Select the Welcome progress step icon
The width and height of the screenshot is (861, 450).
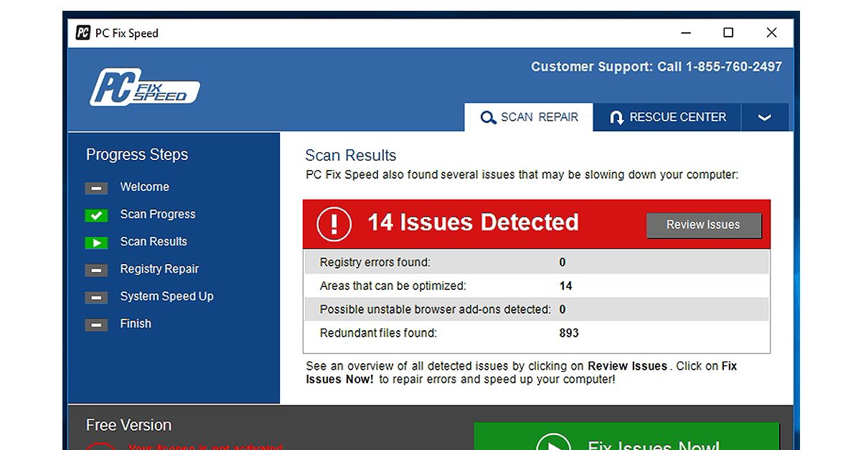click(96, 187)
